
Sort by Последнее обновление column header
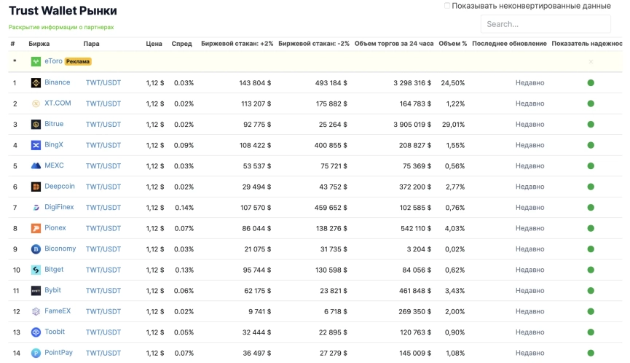tap(509, 44)
